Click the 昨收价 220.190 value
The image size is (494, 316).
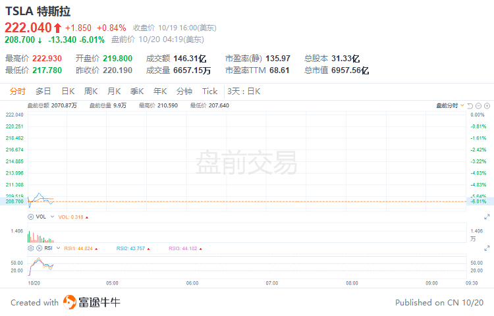tap(117, 70)
